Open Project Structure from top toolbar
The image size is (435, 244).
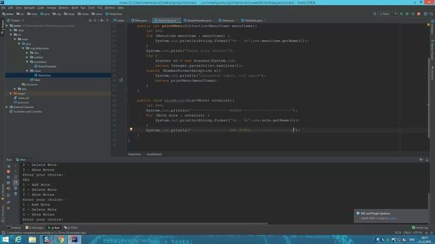[x=425, y=14]
